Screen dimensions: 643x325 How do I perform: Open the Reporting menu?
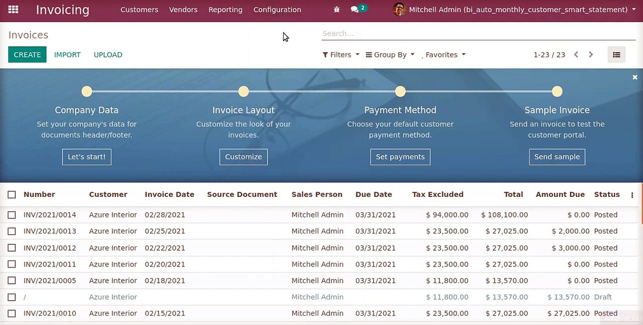225,9
